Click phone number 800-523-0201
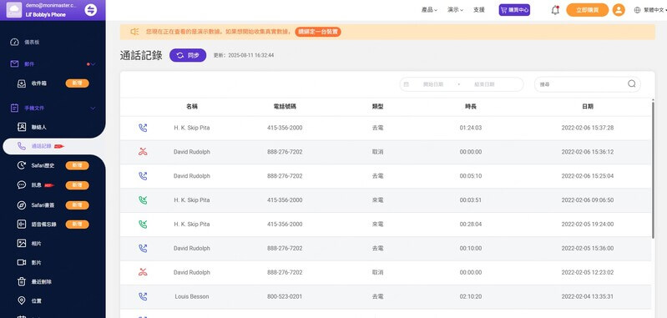This screenshot has height=318, width=667. click(285, 296)
